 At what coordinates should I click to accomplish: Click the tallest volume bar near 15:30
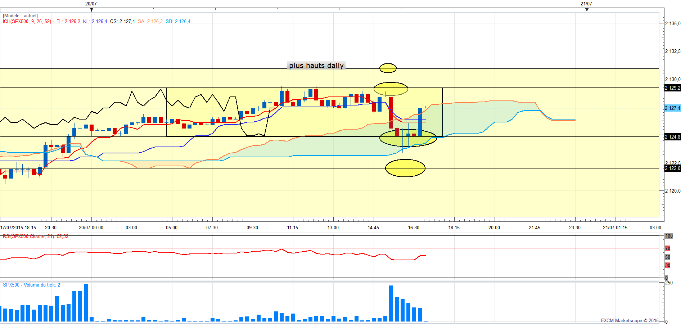coord(391,303)
